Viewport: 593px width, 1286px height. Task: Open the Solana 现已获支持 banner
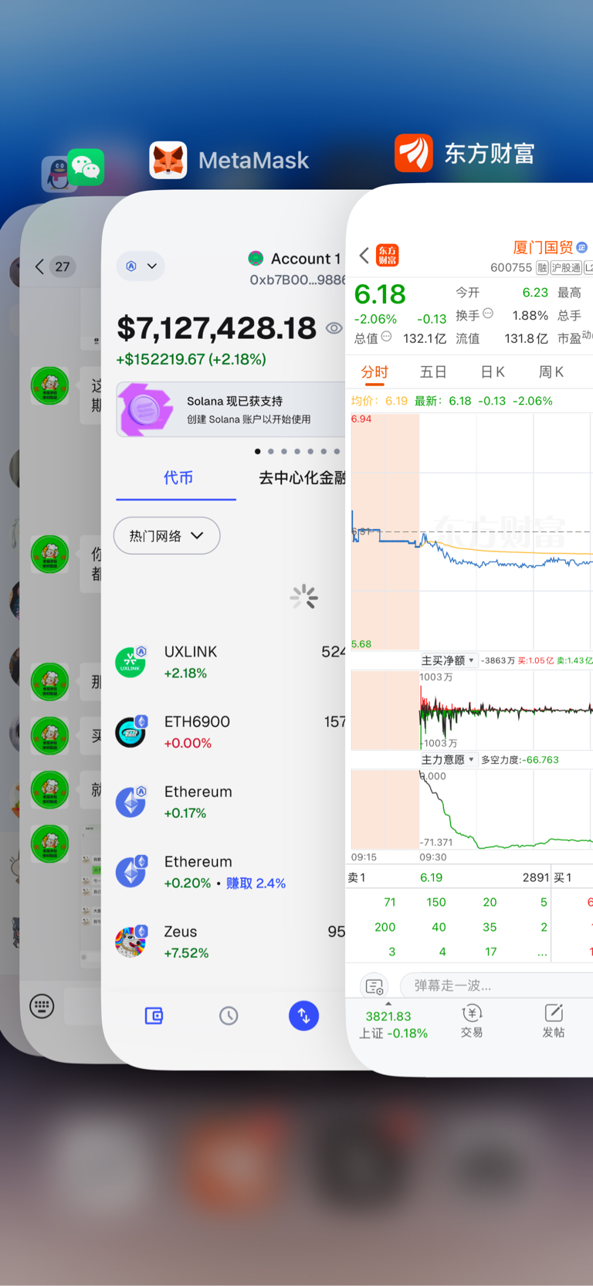coord(232,409)
